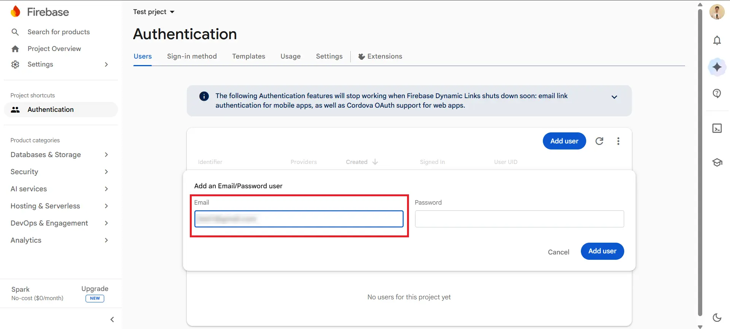Click the Project Overview home icon
The height and width of the screenshot is (329, 730).
click(x=15, y=49)
